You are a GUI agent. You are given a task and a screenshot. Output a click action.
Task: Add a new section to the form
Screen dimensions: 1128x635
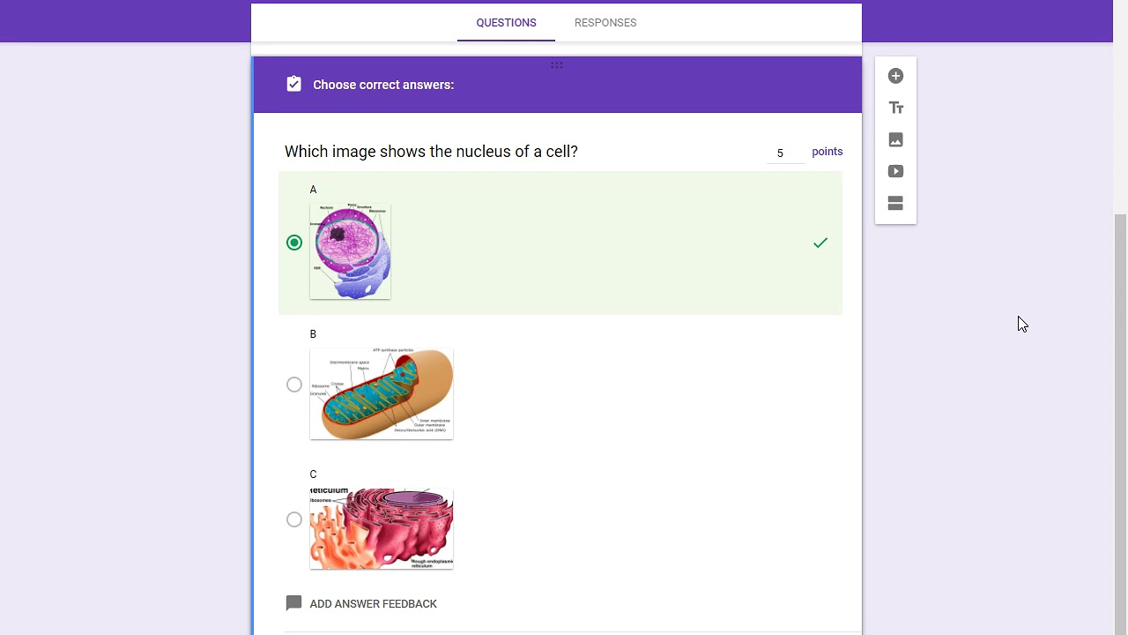pos(895,204)
